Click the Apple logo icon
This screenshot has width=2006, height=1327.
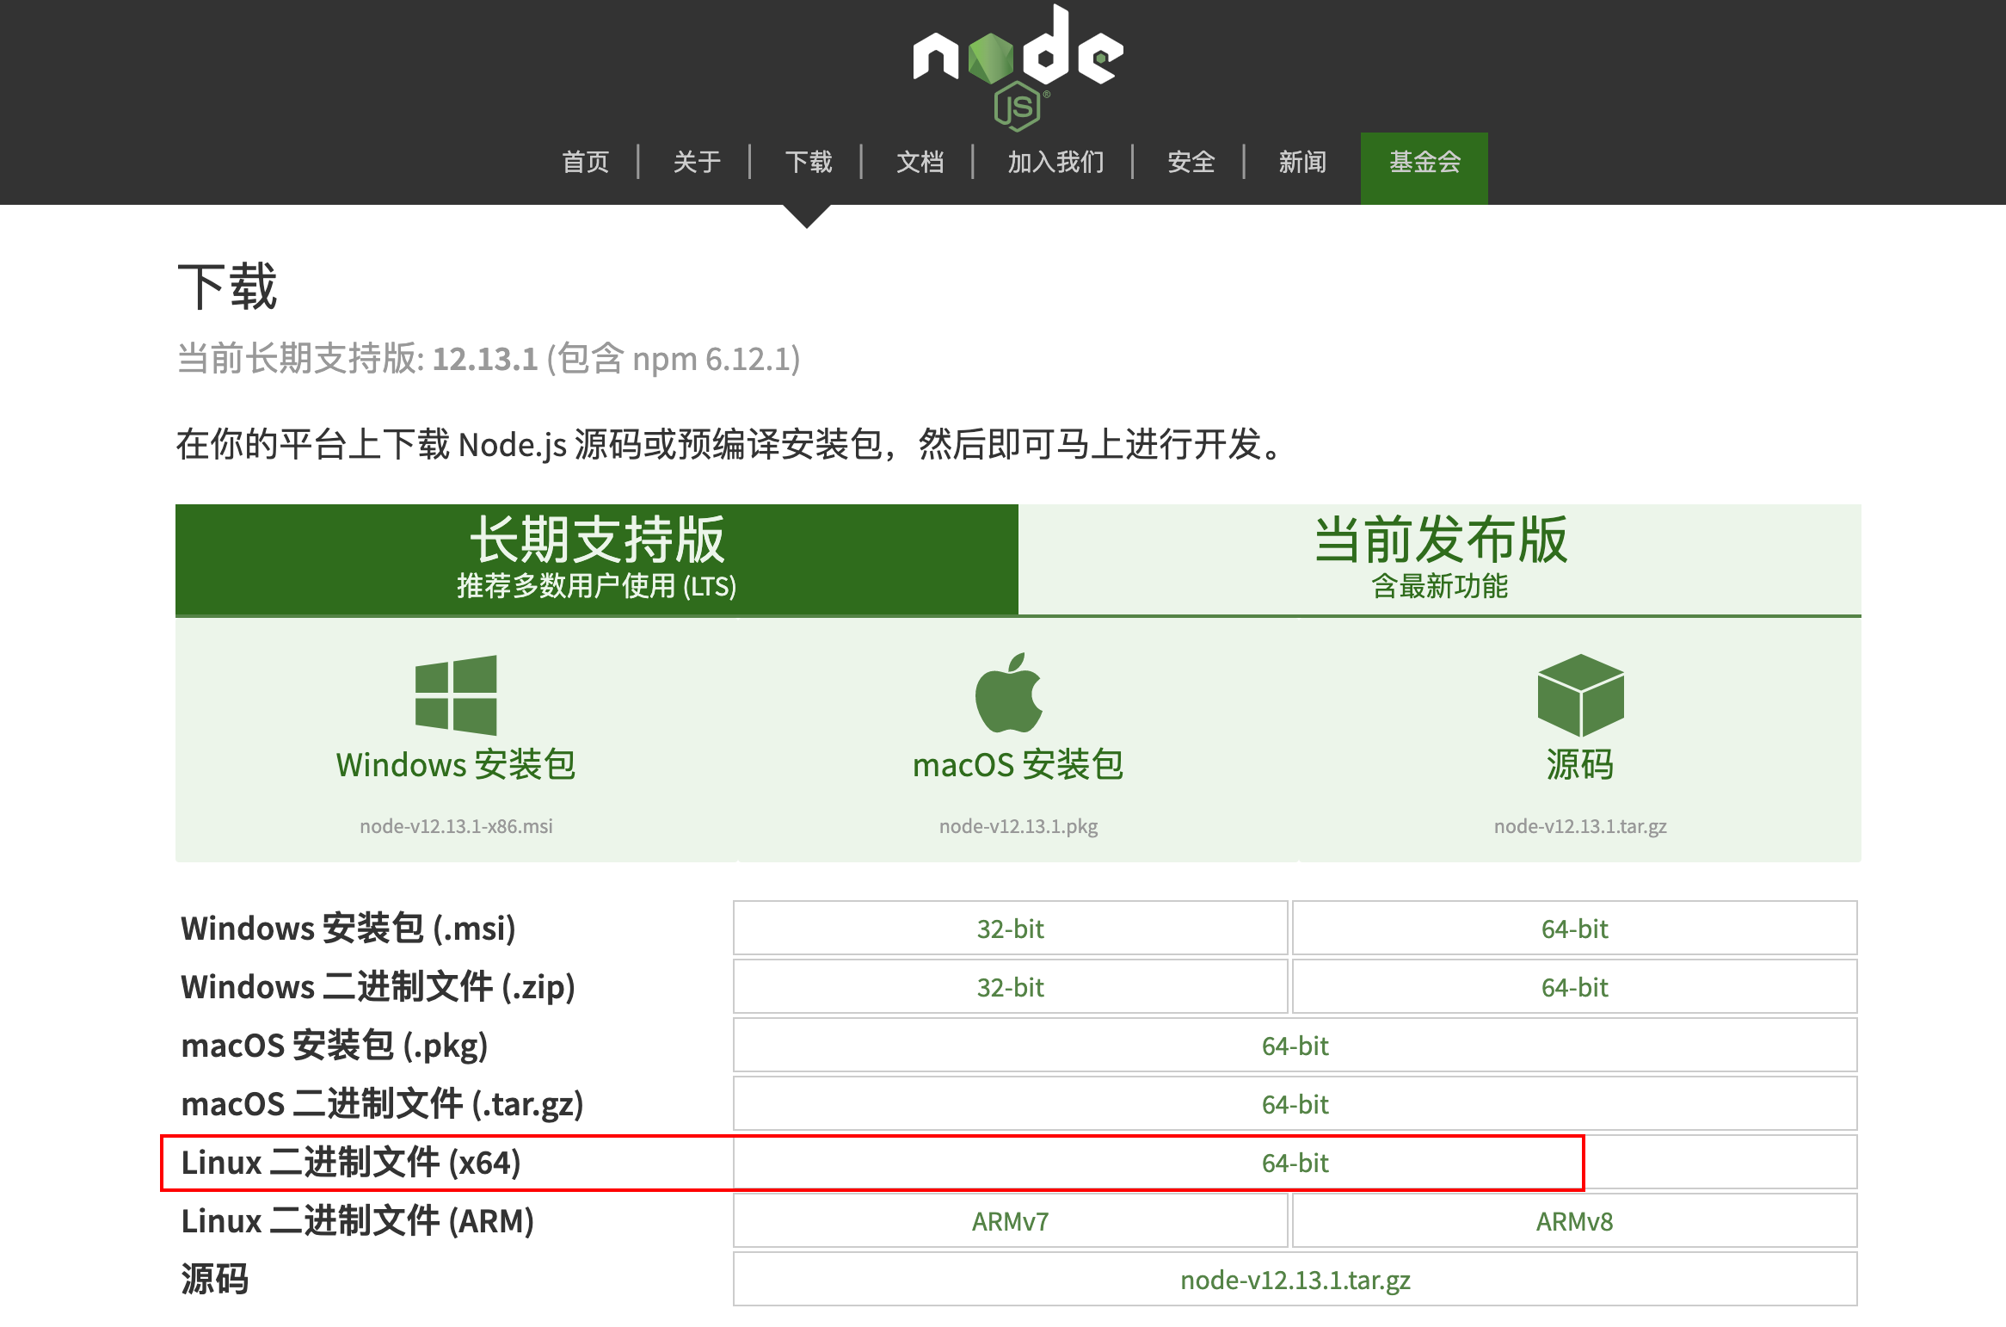coord(1009,693)
